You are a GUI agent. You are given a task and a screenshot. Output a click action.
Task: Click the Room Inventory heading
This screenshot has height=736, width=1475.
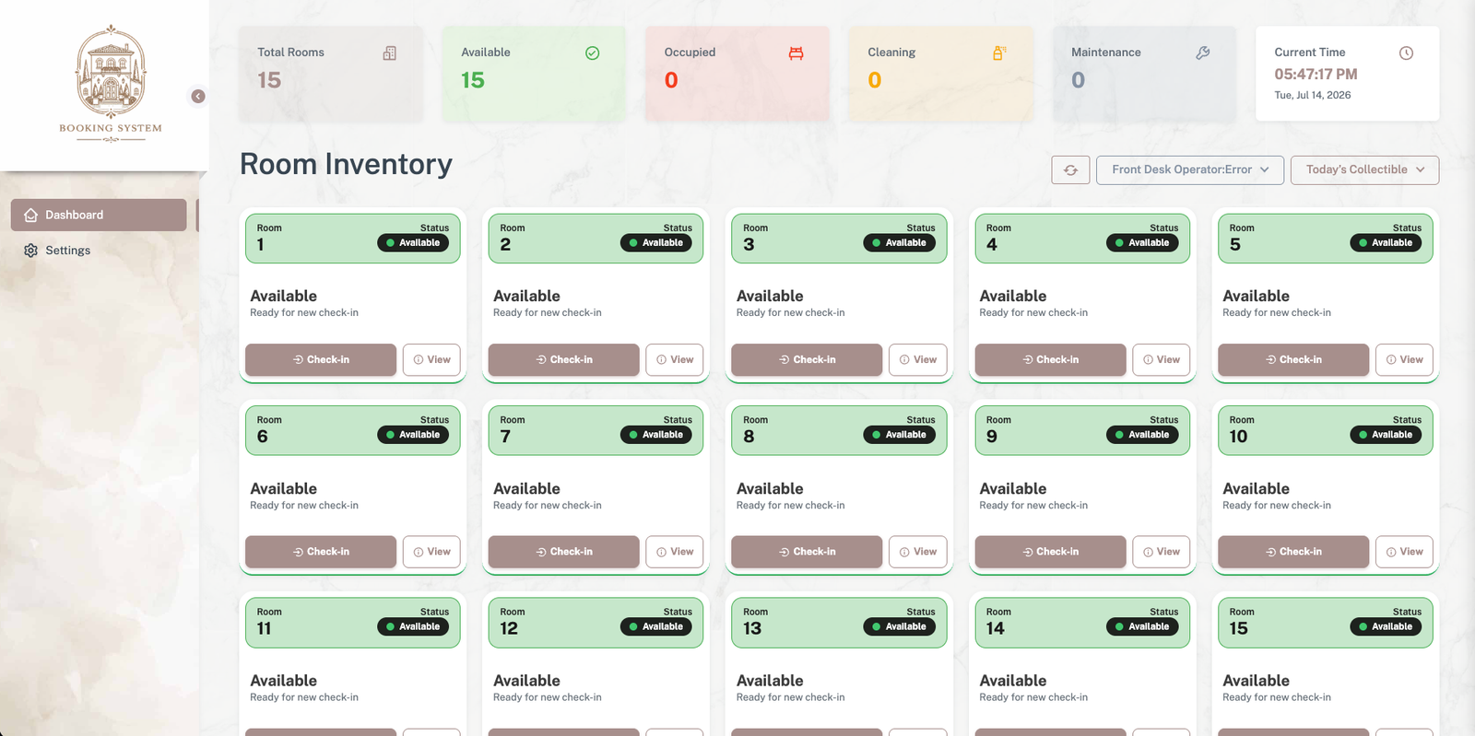click(346, 164)
